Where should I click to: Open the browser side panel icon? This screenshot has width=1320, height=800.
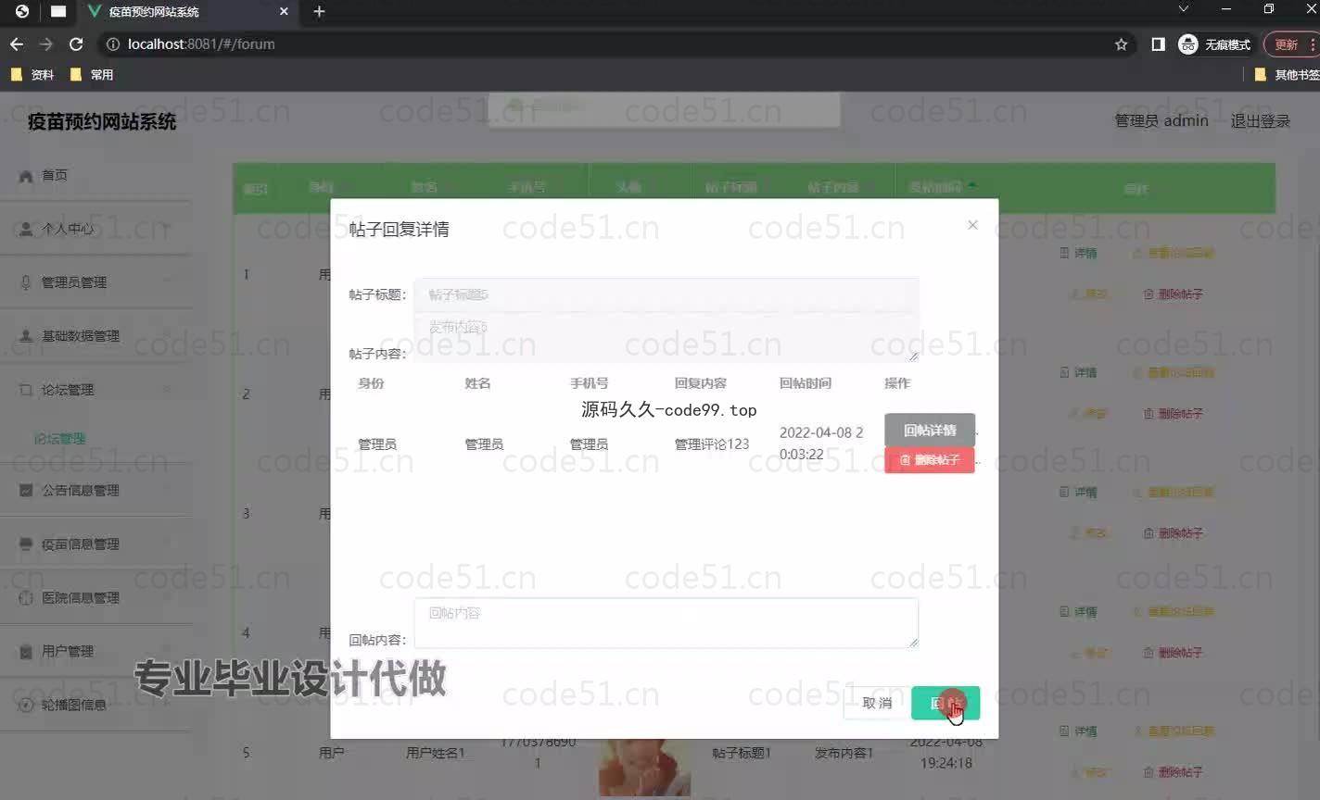(1158, 44)
